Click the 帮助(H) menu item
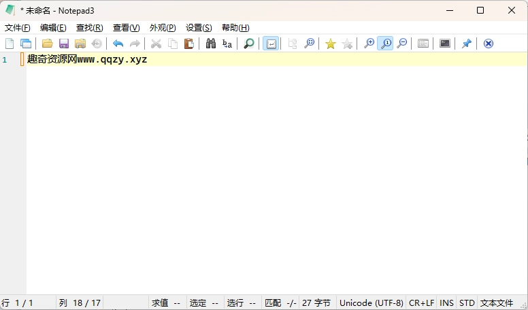This screenshot has height=310, width=528. pyautogui.click(x=235, y=28)
